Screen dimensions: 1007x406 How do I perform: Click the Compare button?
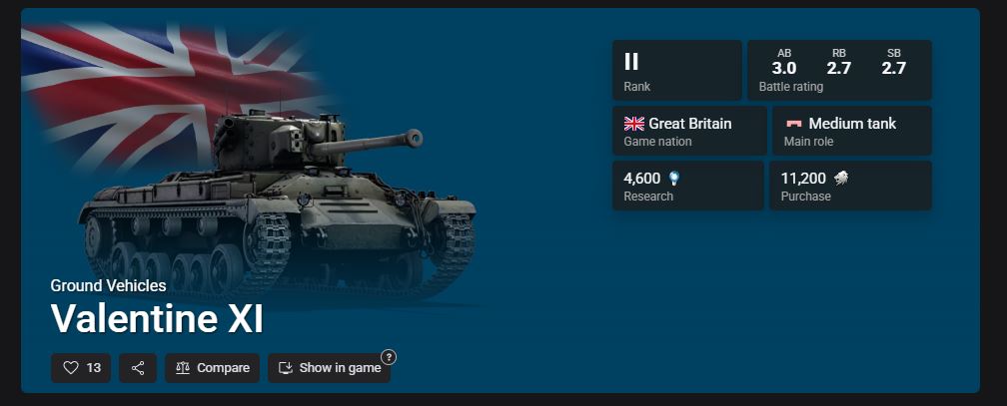click(212, 367)
